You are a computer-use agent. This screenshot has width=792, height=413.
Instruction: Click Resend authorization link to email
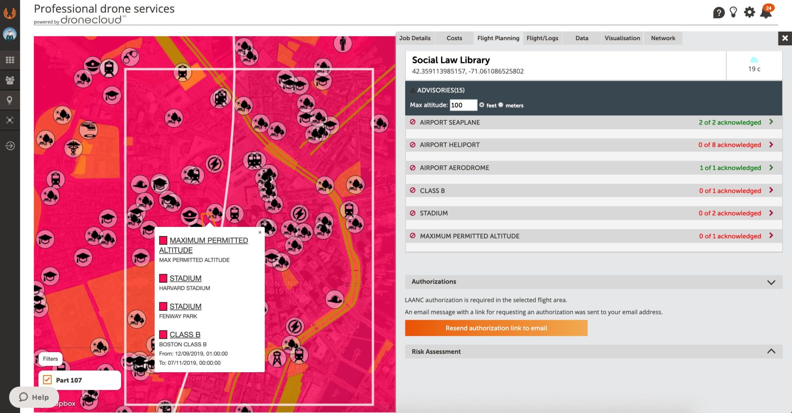tap(496, 328)
